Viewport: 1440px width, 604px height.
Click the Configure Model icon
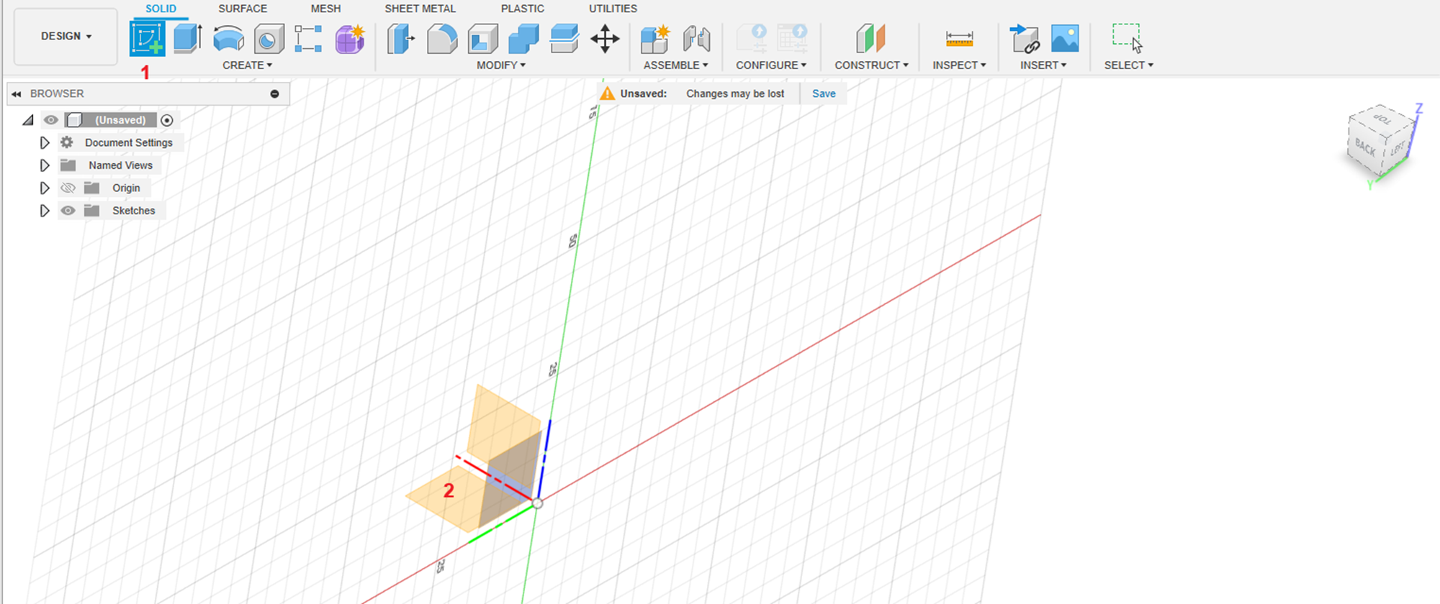[752, 39]
